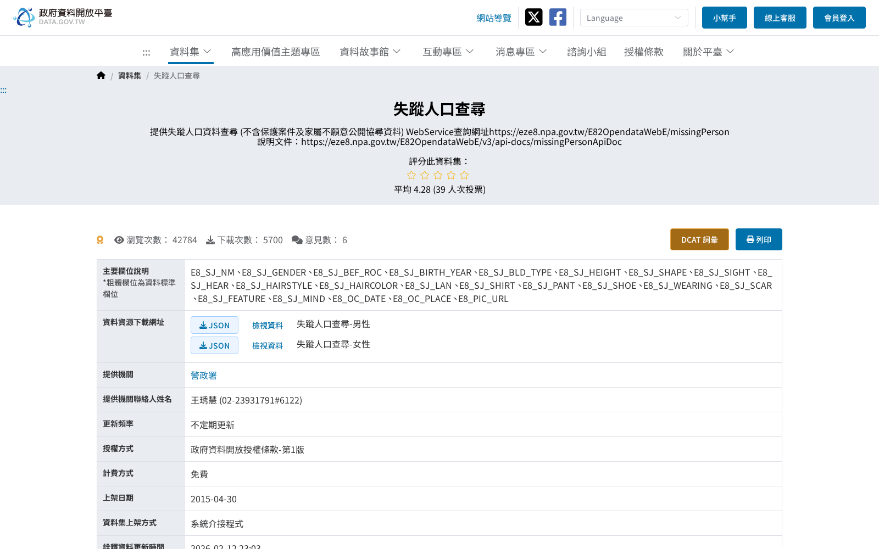Expand the 關於平臺 menu

[x=708, y=52]
